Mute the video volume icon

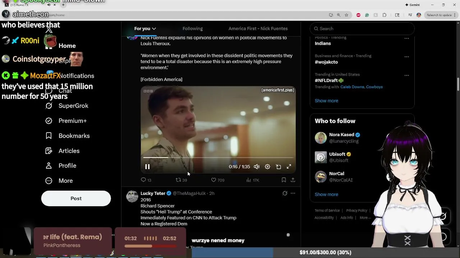(x=257, y=167)
